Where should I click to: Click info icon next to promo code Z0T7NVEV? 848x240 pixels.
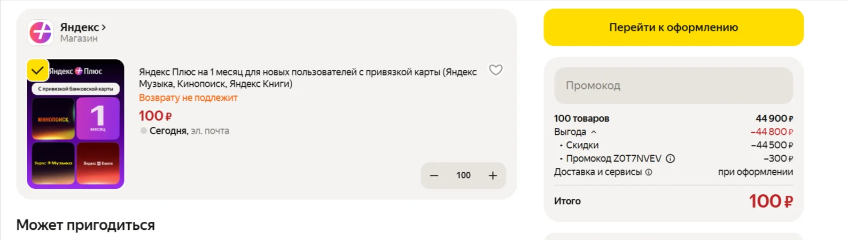tap(671, 158)
